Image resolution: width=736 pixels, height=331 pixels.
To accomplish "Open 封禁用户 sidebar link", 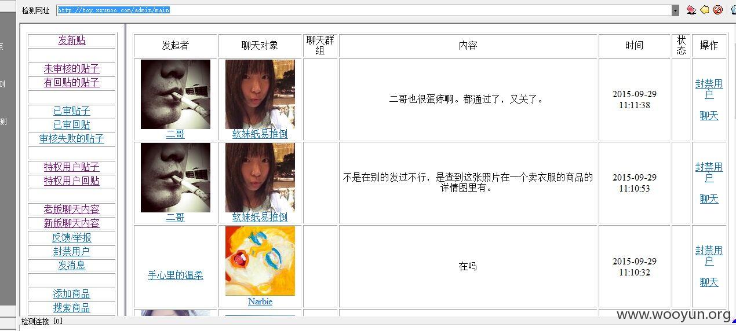I will (72, 252).
